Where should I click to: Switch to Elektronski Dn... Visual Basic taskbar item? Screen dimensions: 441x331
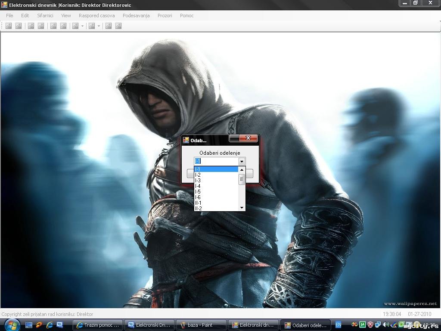click(x=149, y=325)
